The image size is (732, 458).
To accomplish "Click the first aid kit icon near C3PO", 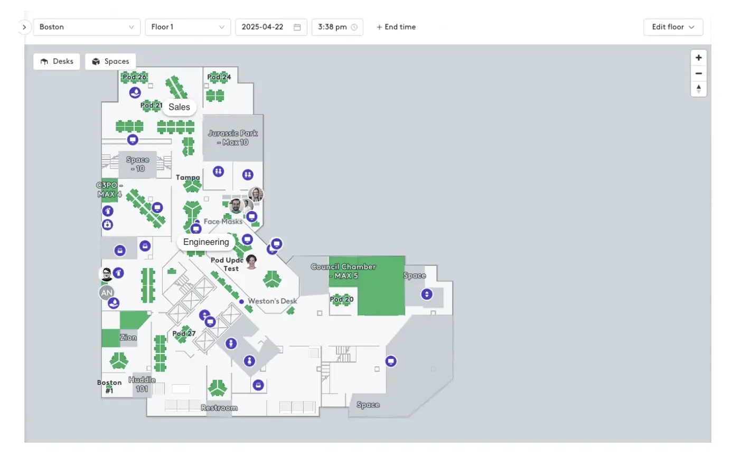I will click(x=108, y=225).
